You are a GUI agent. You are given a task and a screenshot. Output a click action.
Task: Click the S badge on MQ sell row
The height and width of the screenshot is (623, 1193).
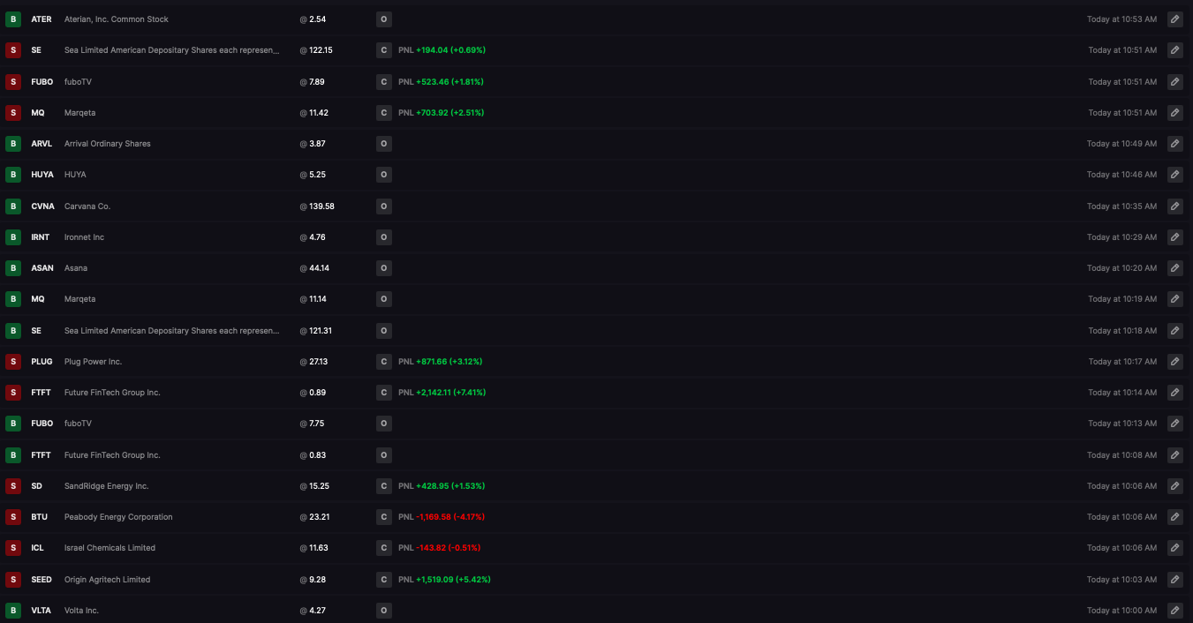tap(13, 112)
